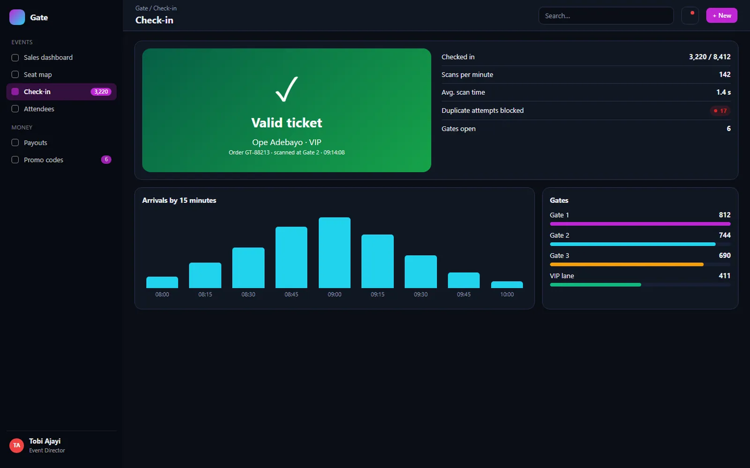Click the Valid ticket heading
The image size is (750, 468).
[286, 123]
